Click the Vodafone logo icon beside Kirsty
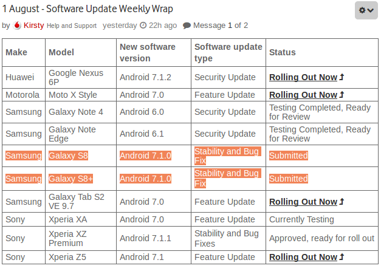Viewport: 381px width, 274px height. point(17,26)
